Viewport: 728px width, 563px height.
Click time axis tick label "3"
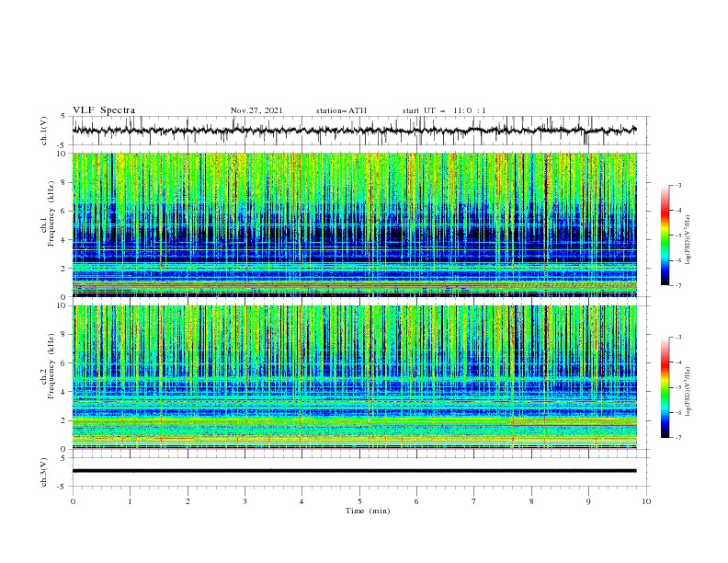coord(245,501)
